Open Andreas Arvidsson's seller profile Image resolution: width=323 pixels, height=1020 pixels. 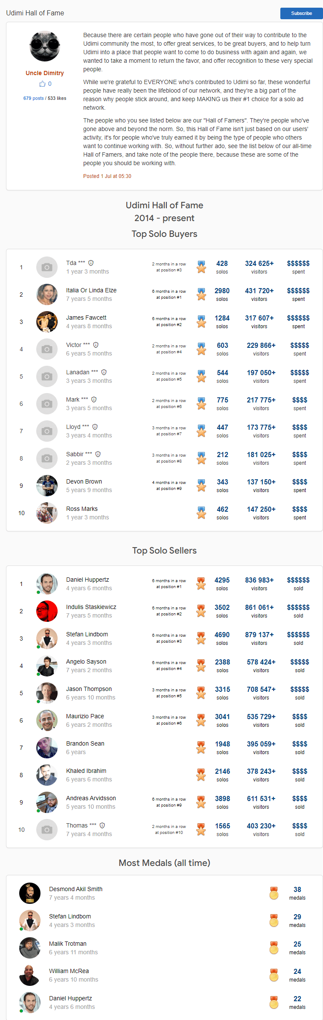[91, 798]
